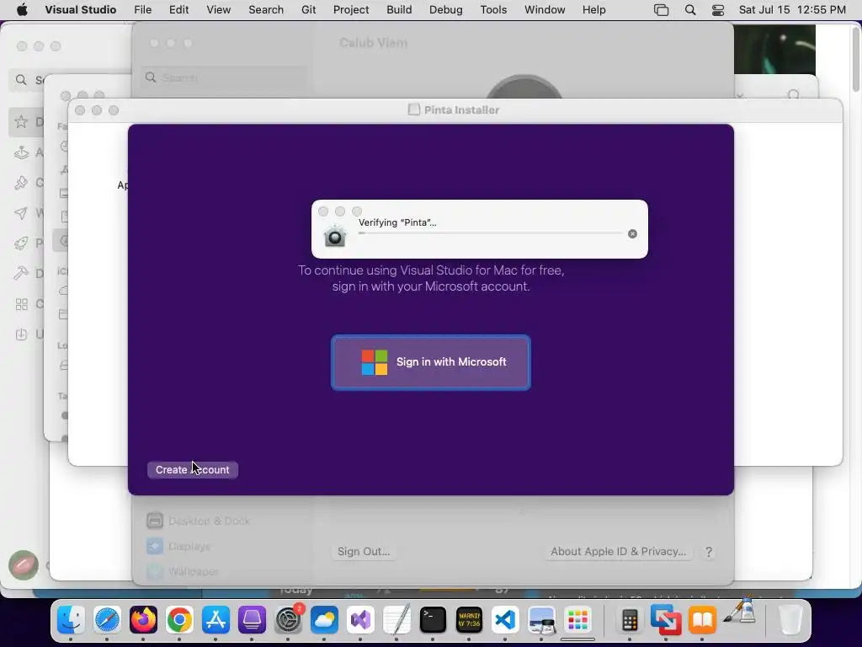Open the Trash from the Dock
The height and width of the screenshot is (647, 862).
point(790,620)
